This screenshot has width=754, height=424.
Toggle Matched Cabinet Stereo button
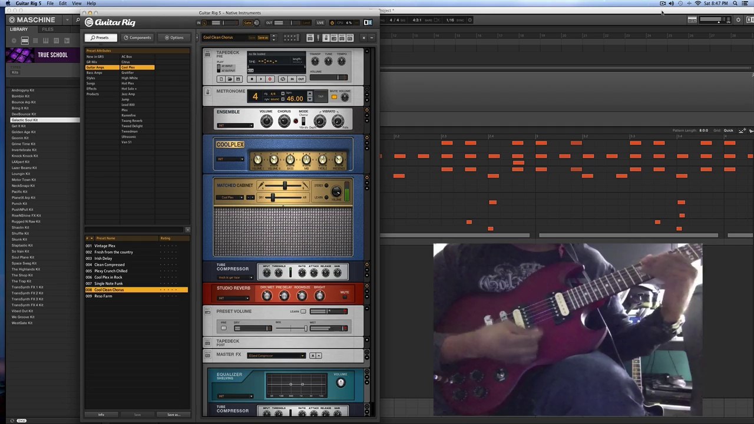tap(326, 185)
